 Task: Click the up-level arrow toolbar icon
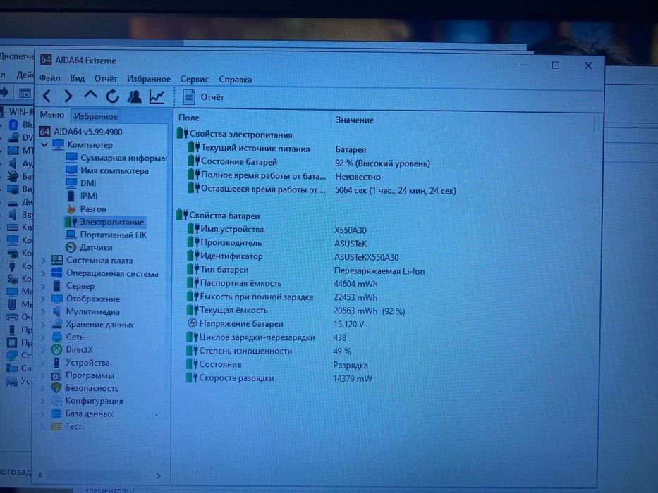[x=90, y=95]
